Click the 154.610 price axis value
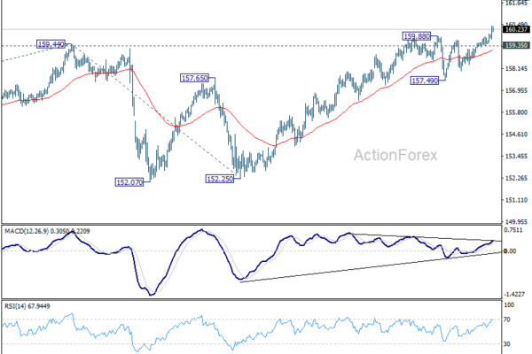532x354 pixels. point(516,135)
